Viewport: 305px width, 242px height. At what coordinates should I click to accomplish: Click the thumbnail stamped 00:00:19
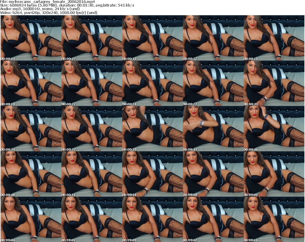(x=31, y=83)
